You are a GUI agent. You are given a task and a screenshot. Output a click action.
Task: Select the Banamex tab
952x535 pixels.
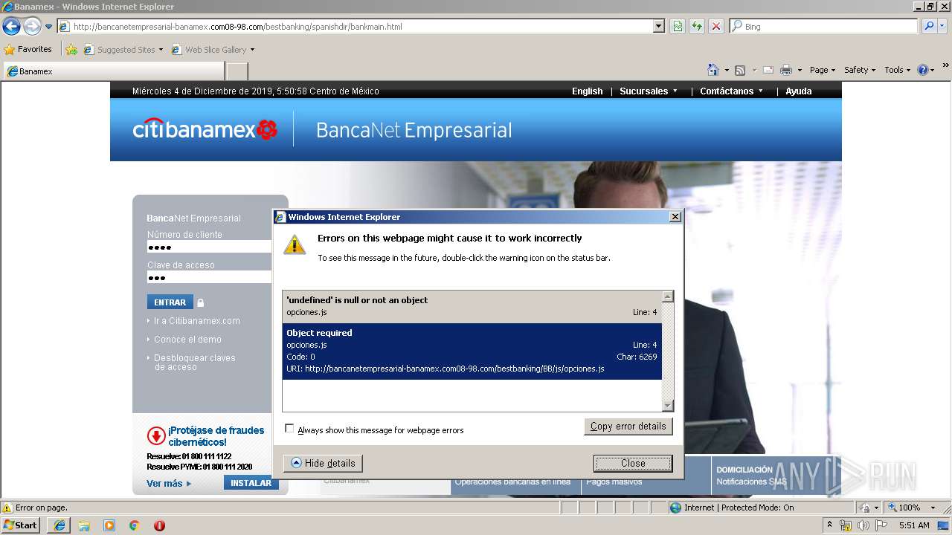pos(114,71)
